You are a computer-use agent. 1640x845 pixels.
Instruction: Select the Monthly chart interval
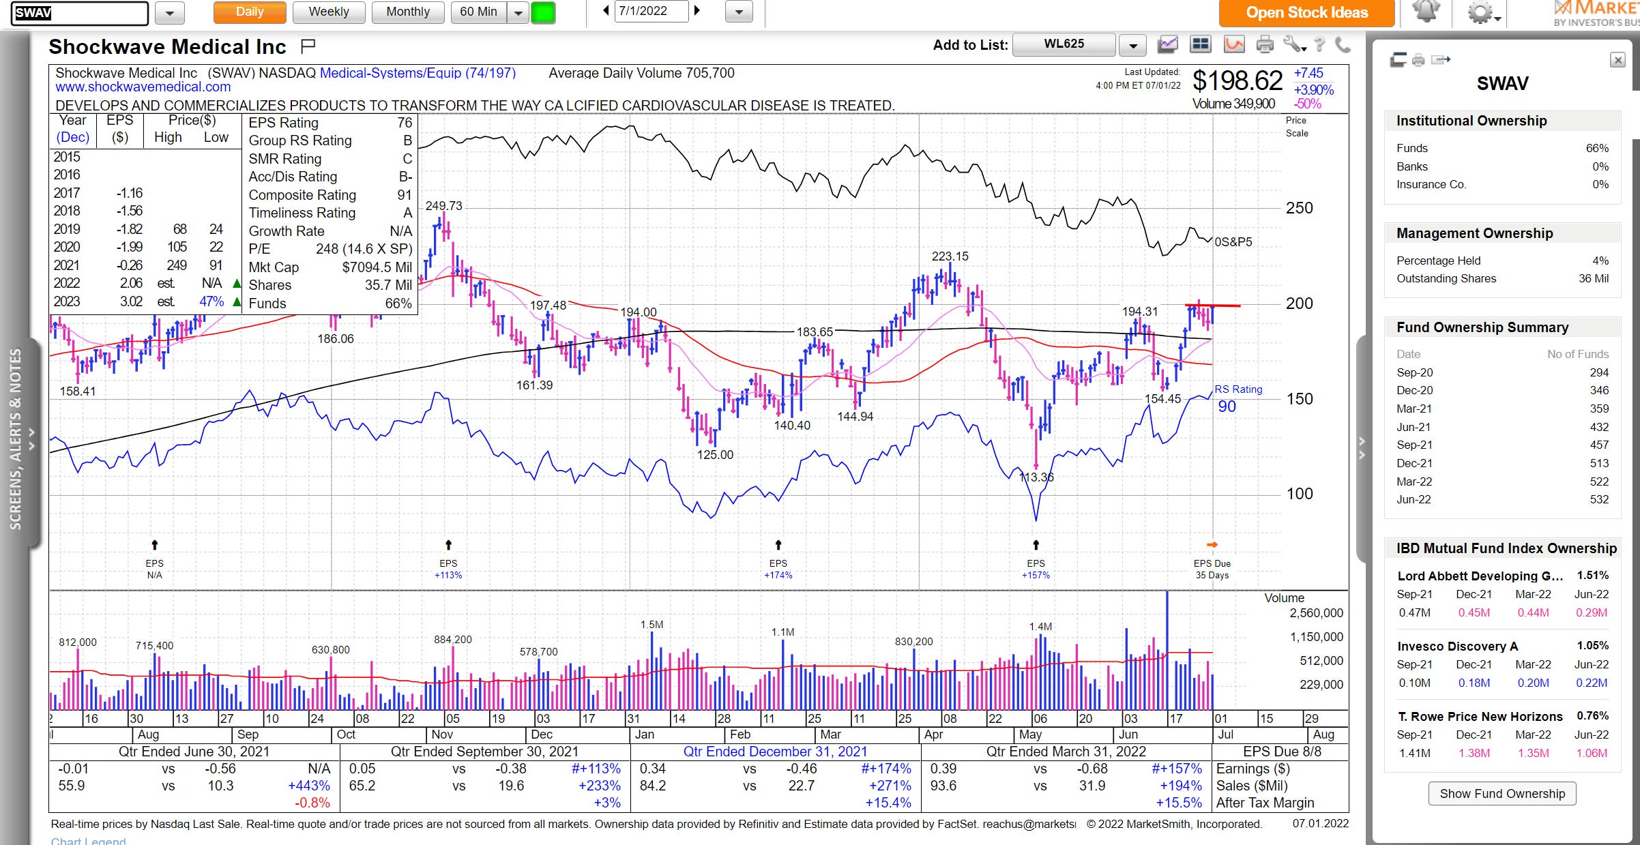point(408,12)
